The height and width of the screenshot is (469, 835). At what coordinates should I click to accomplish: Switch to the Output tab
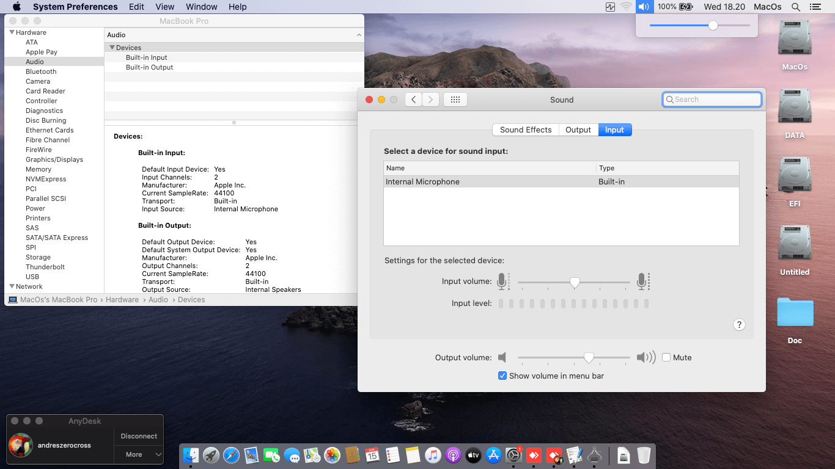point(578,129)
